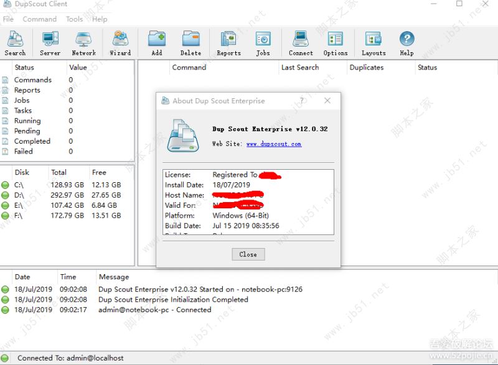Click the Pending status row icon

pos(5,131)
